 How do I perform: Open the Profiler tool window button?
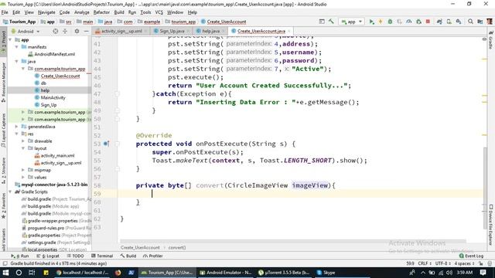pos(153,256)
